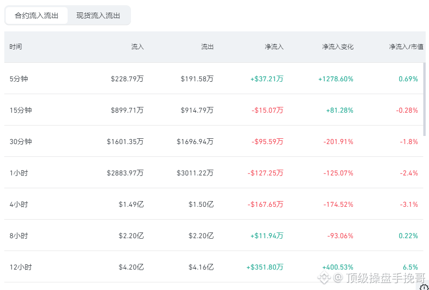
Task: Select the 4小时 row
Action: 214,204
